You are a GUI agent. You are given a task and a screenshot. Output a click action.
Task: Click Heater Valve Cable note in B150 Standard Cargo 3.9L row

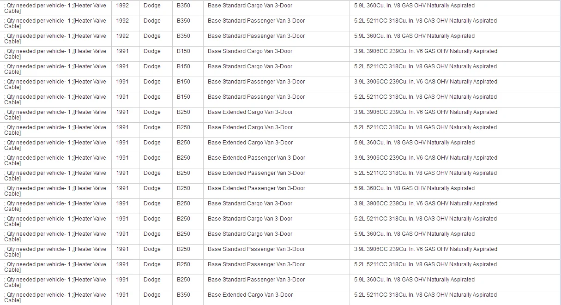pyautogui.click(x=55, y=54)
